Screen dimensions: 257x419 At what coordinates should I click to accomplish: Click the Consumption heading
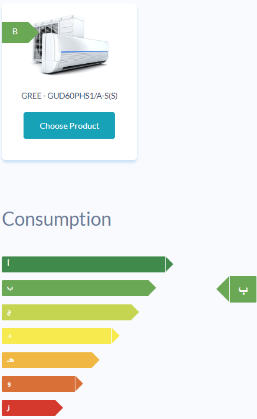57,219
